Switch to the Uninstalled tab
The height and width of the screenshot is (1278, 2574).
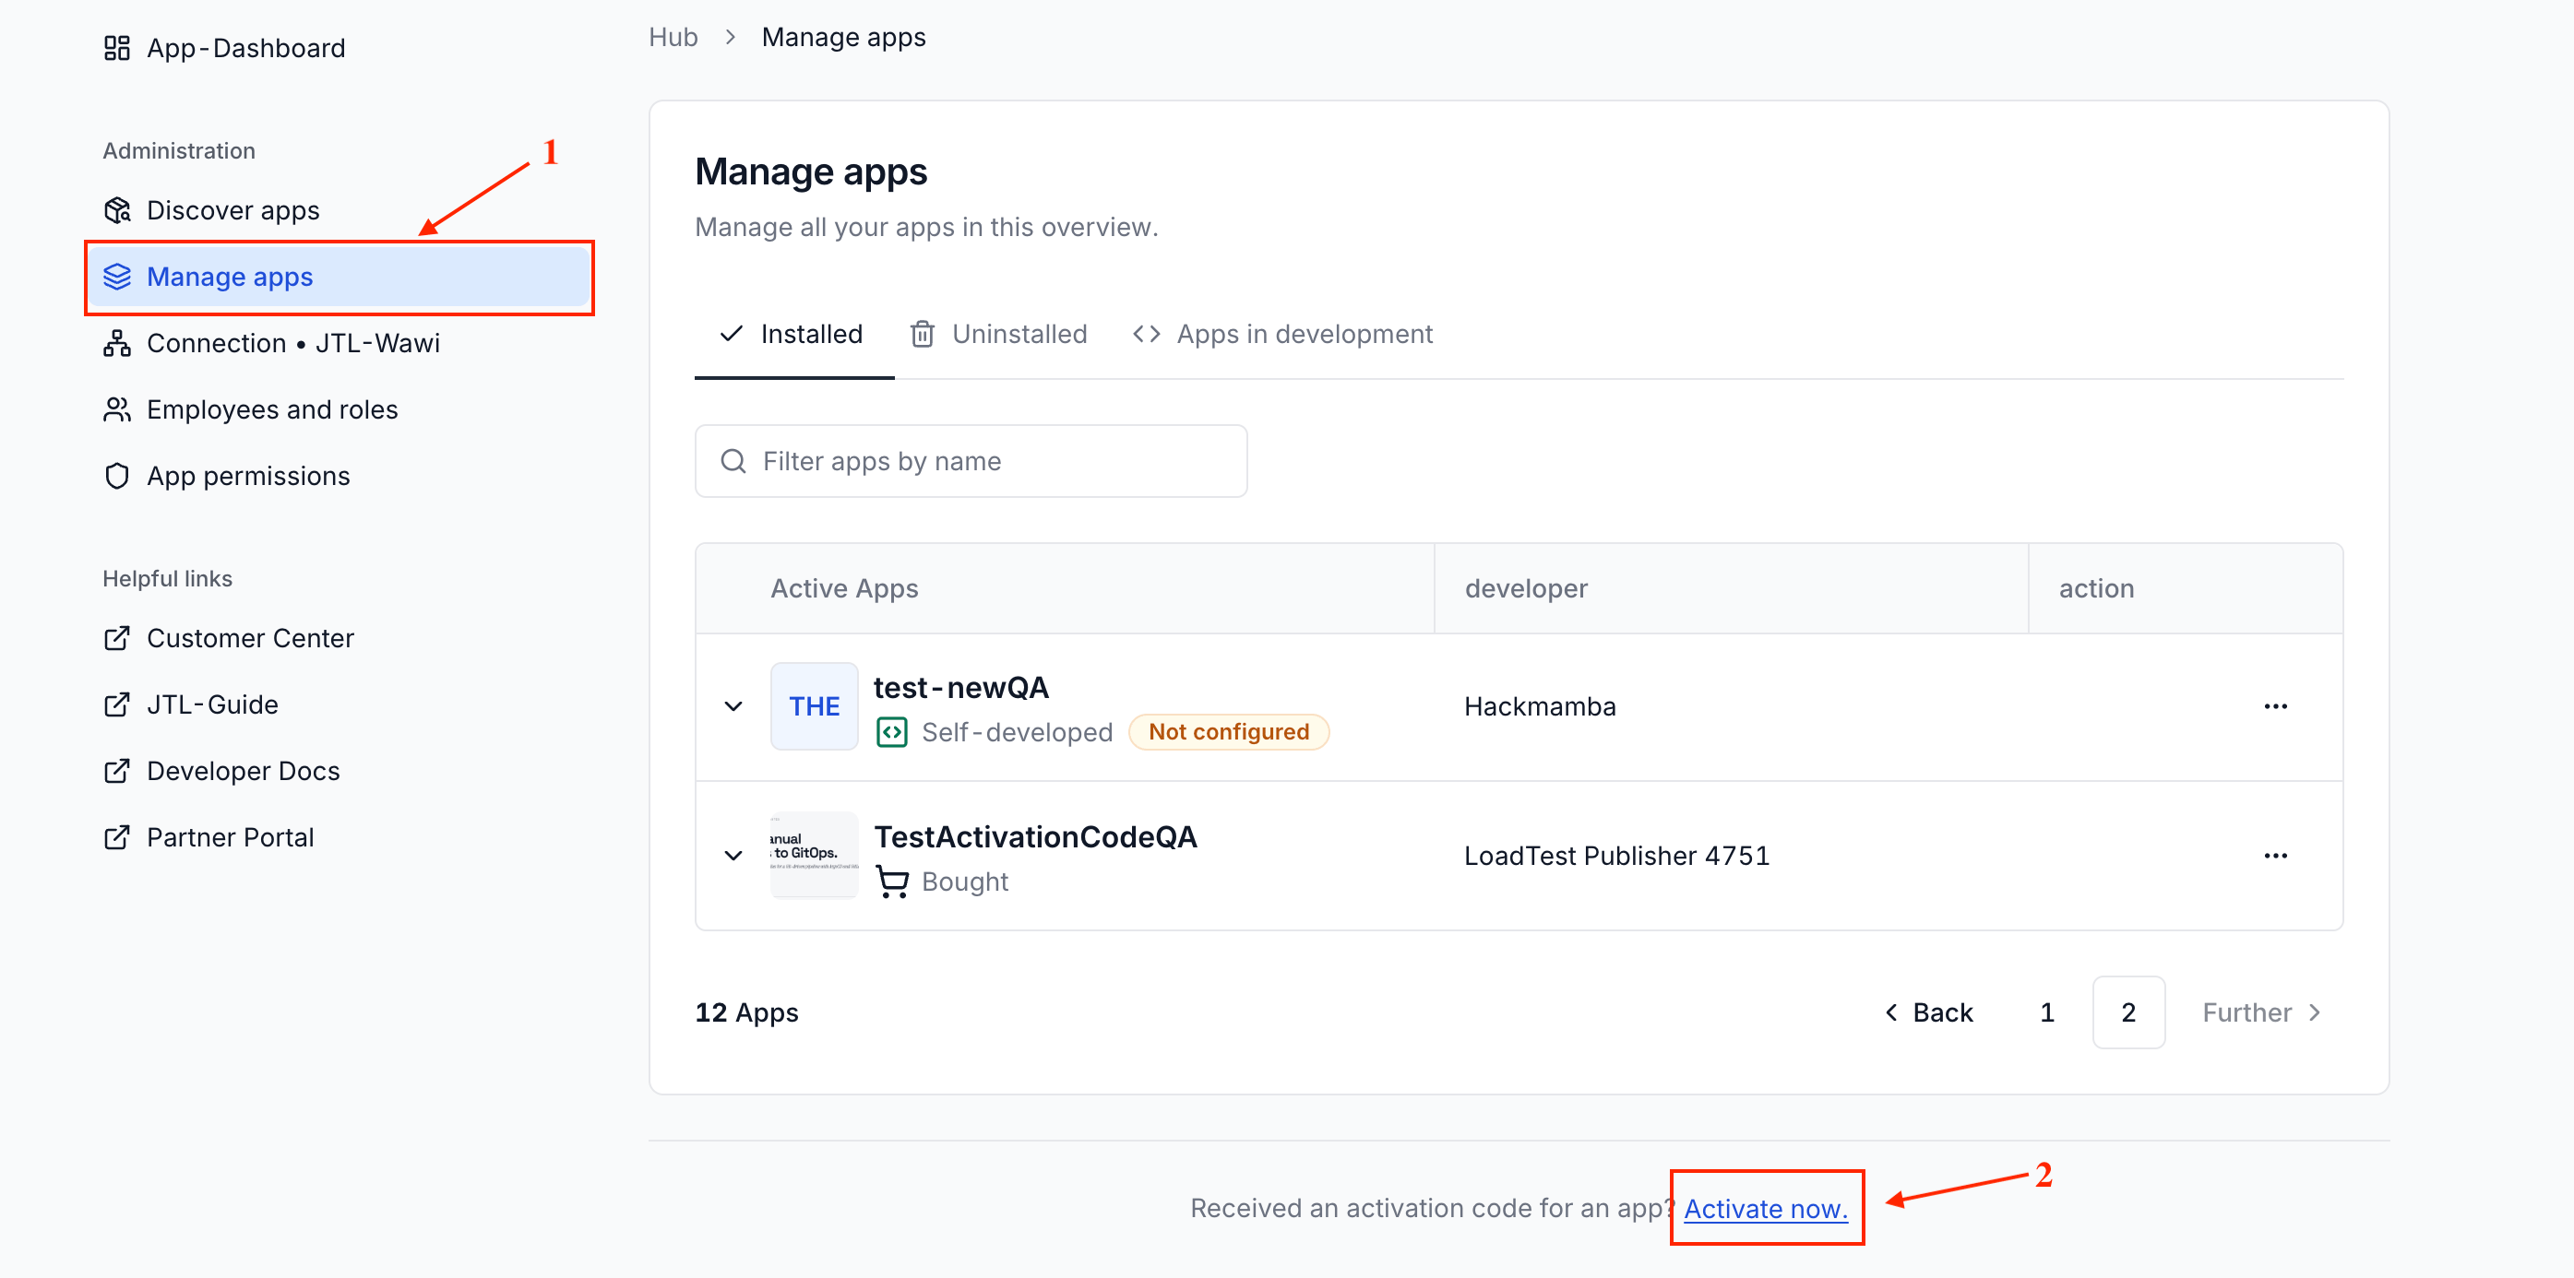tap(997, 334)
